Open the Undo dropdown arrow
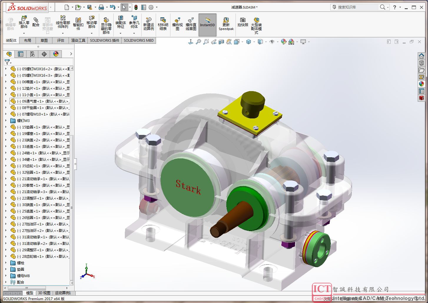The width and height of the screenshot is (428, 303). 118,7
